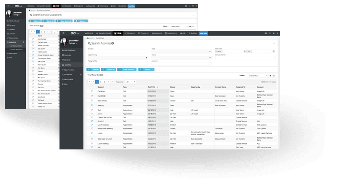This screenshot has width=338, height=189.
Task: Edit the New Activity row
Action: click(92, 100)
